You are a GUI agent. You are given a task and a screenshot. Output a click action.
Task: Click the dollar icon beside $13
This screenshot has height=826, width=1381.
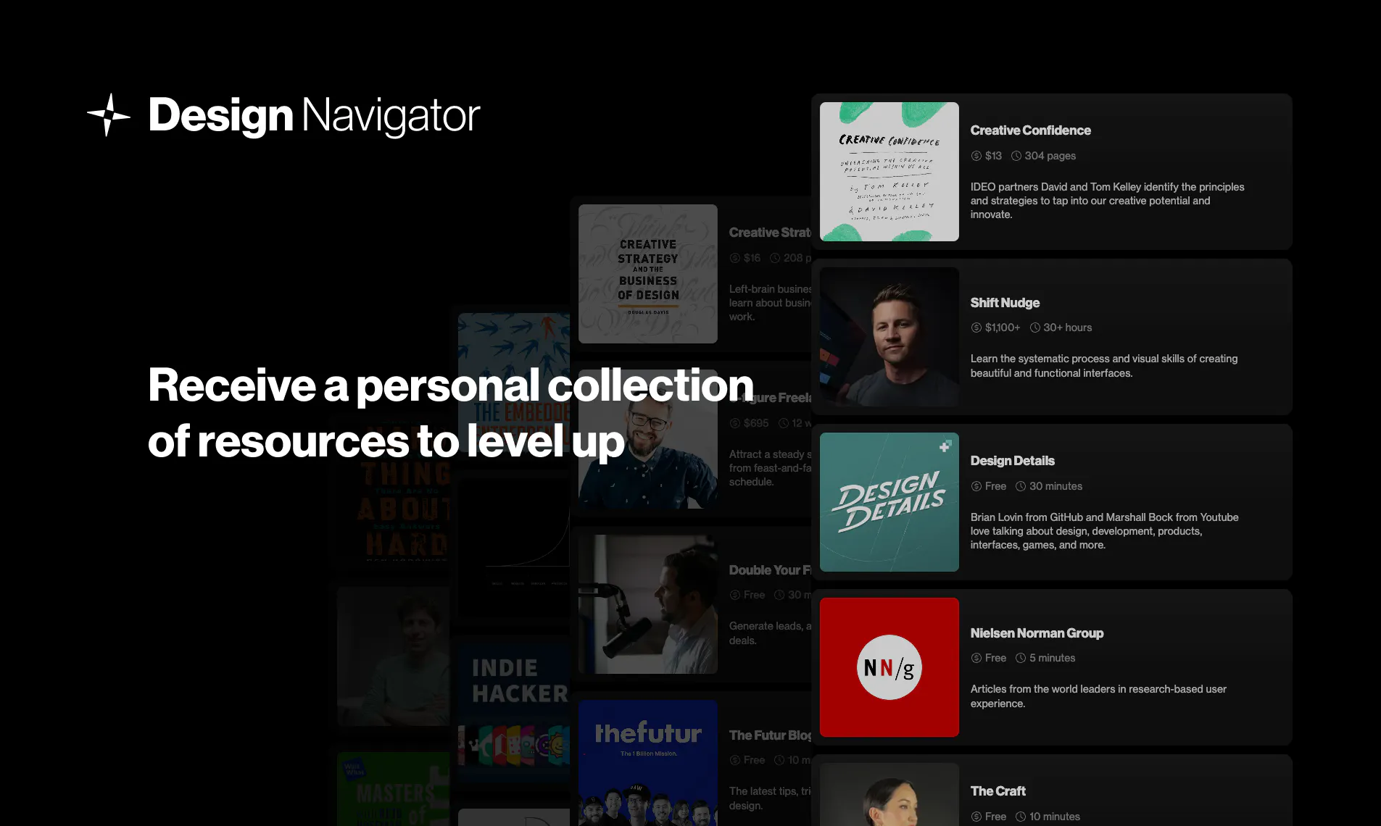pos(976,156)
